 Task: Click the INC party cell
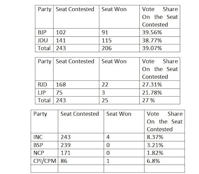44,137
